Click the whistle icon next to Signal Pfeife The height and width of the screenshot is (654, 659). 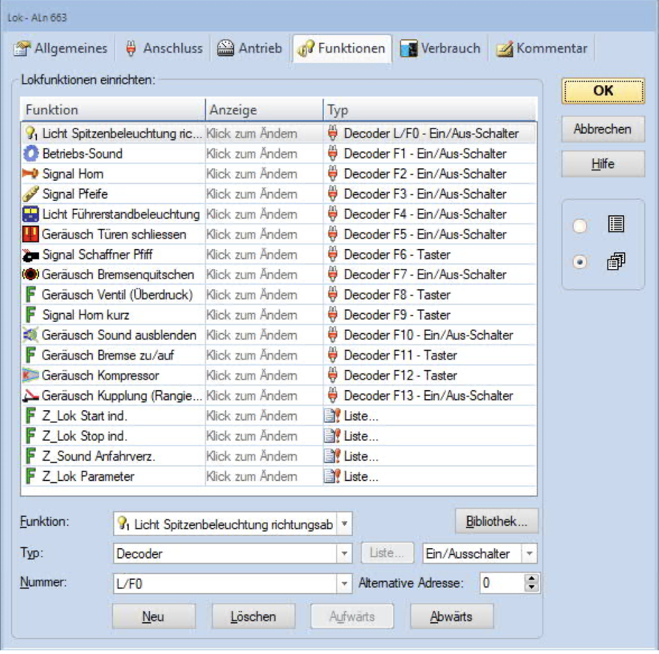click(31, 194)
